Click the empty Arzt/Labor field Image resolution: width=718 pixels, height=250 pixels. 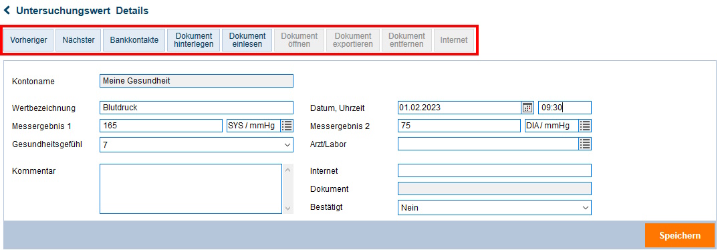[488, 143]
